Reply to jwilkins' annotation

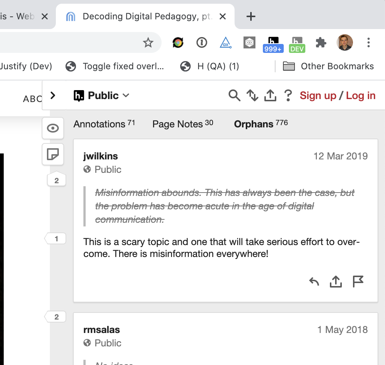click(314, 282)
